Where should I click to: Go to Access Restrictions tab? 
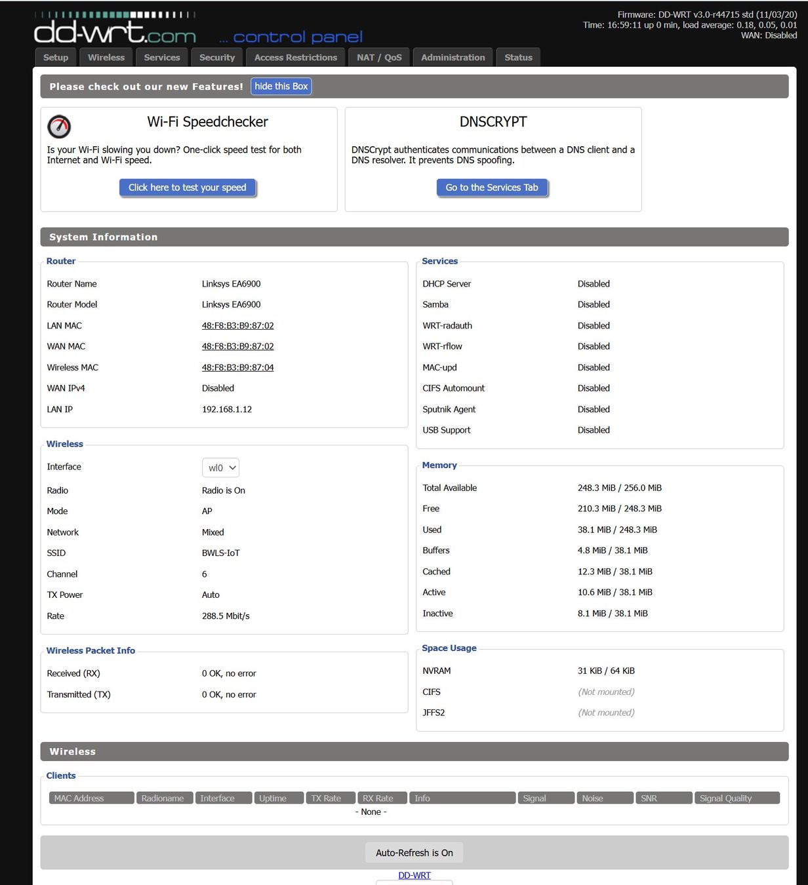pos(296,57)
